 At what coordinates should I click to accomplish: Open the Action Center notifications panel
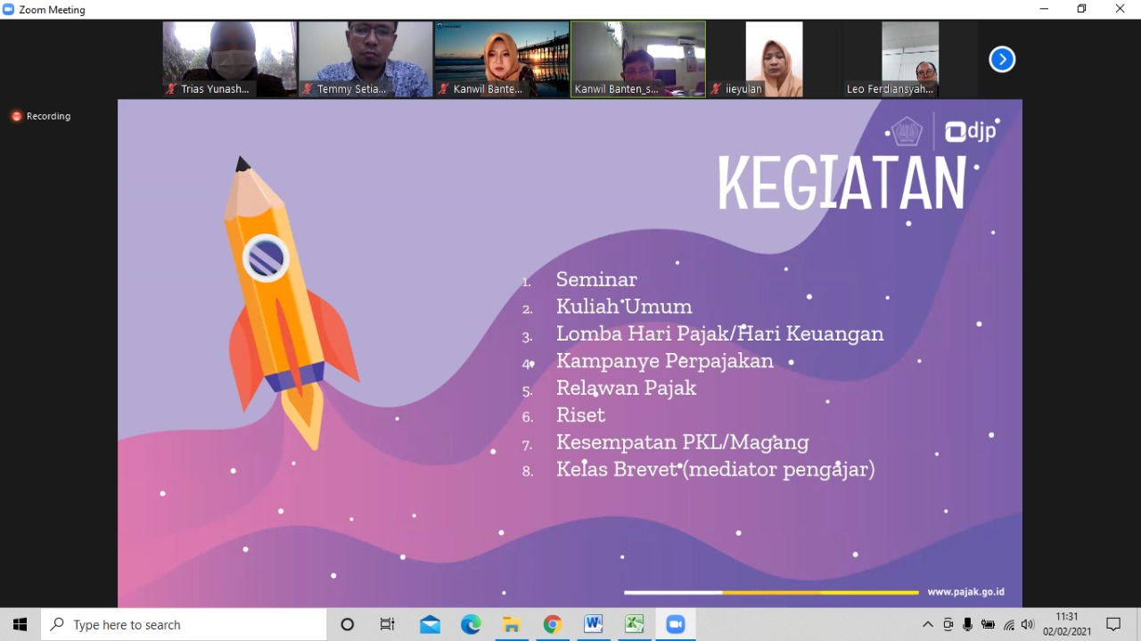click(x=1113, y=624)
